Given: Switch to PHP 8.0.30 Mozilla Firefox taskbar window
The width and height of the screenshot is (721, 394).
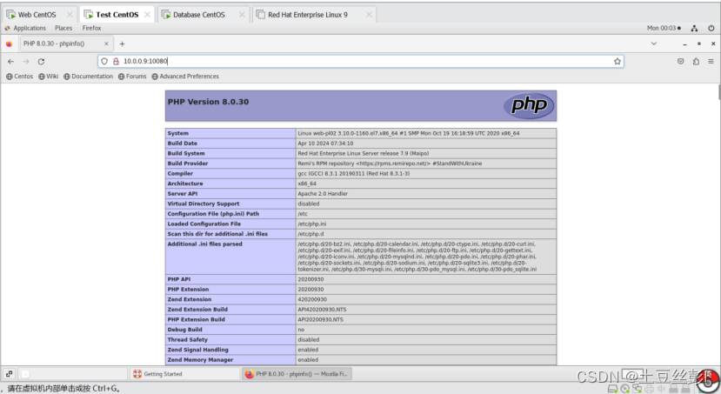Looking at the screenshot, I should click(x=297, y=374).
